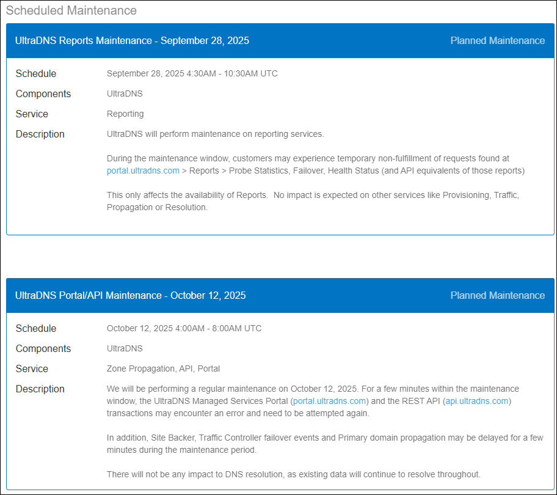Click Service label in the Portal/API card

pos(32,369)
